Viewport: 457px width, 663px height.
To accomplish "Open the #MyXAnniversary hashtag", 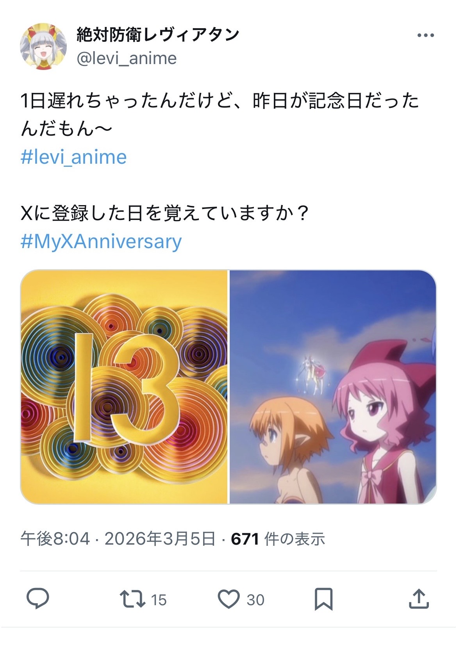I will pyautogui.click(x=101, y=241).
